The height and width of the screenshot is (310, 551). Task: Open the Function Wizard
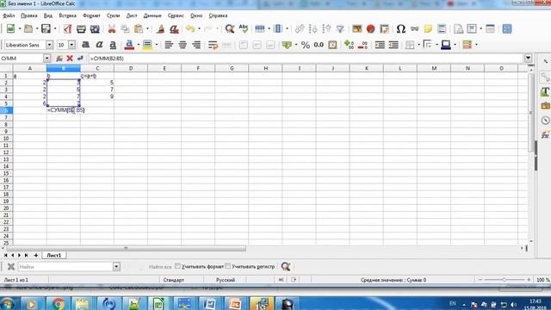59,59
